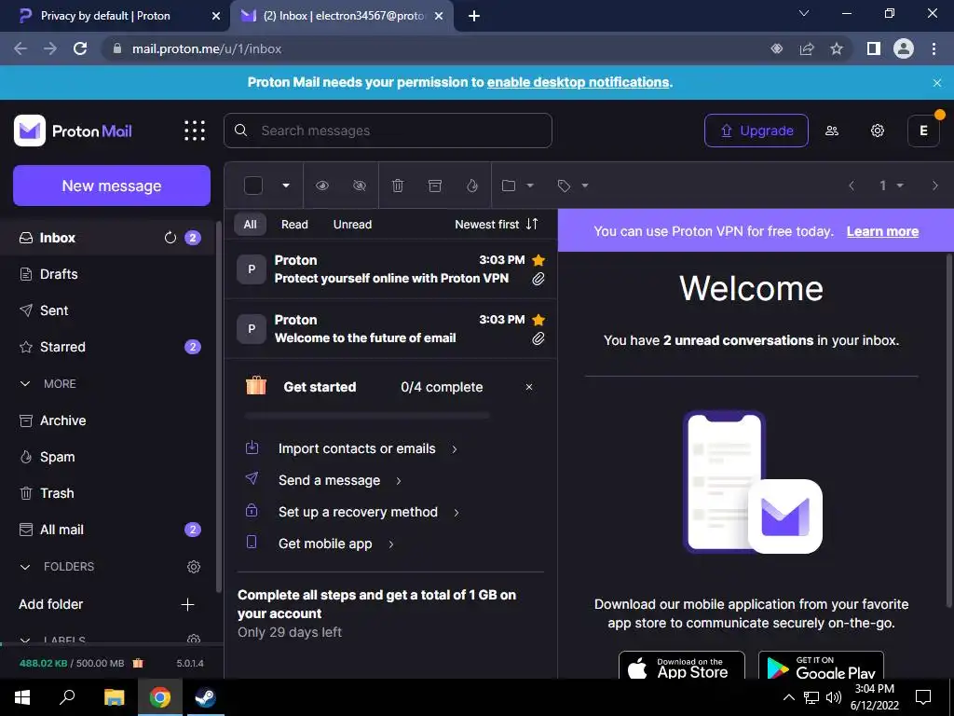Click the search magnifier icon

(241, 131)
